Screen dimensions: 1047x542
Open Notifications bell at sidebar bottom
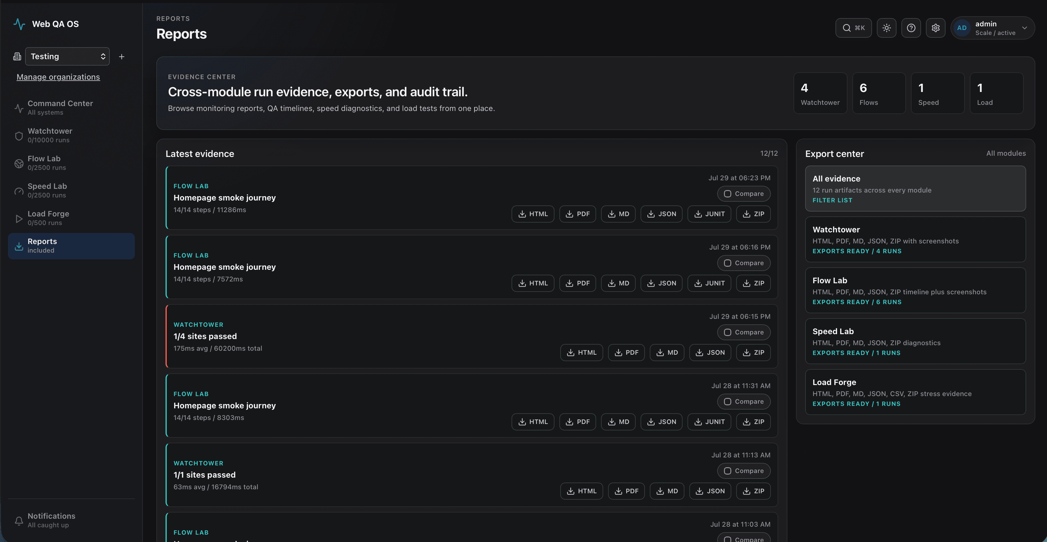tap(71, 521)
